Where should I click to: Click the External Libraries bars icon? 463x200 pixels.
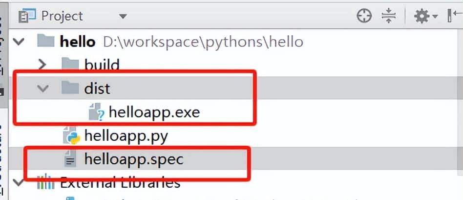click(x=45, y=182)
